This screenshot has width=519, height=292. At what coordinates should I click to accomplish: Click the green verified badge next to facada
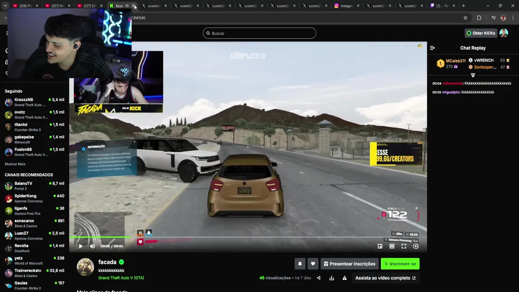[x=121, y=262]
